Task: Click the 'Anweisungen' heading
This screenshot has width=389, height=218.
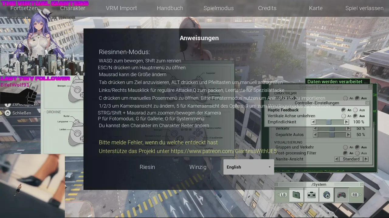Action: [x=199, y=38]
